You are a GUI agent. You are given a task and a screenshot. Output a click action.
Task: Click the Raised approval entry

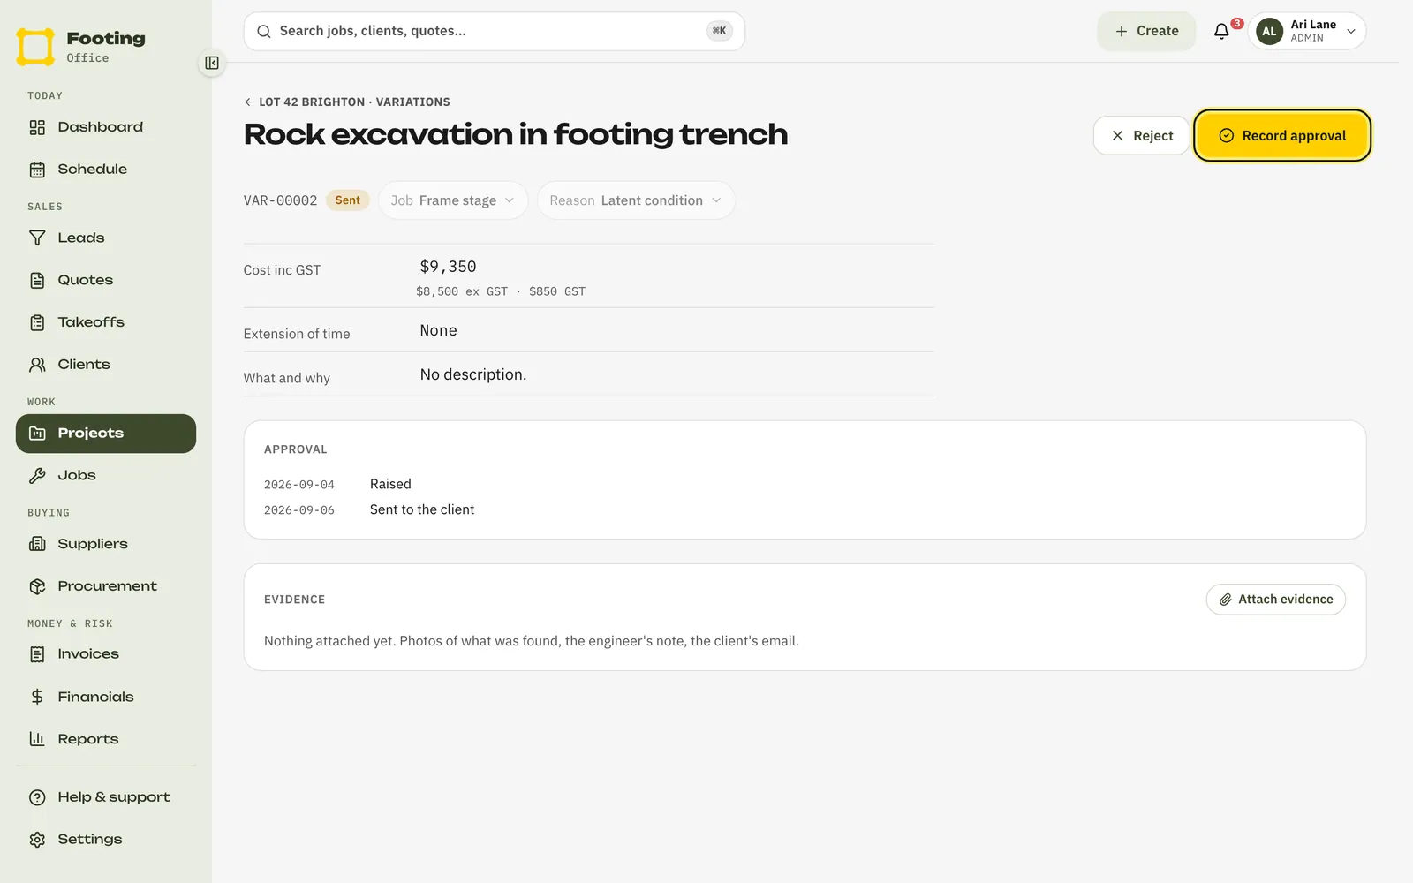[x=390, y=484]
